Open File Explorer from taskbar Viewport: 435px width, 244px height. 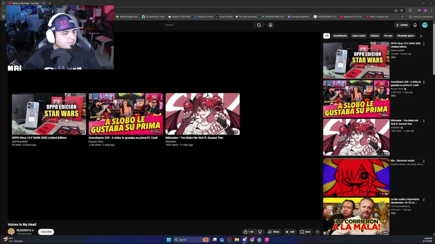[237, 240]
